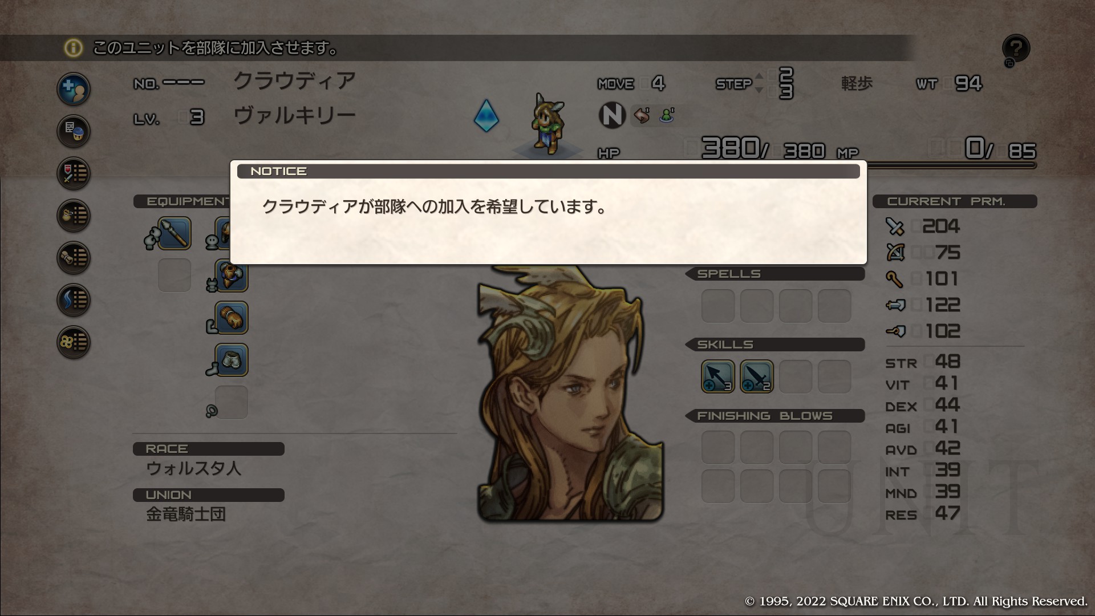
Task: Click the SKILLS section header arrow
Action: (690, 345)
